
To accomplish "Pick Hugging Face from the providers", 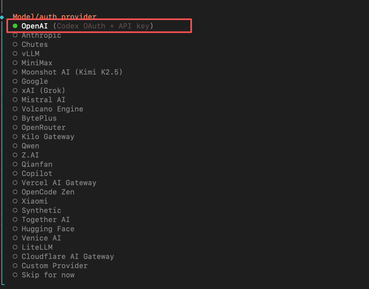I will pyautogui.click(x=48, y=229).
